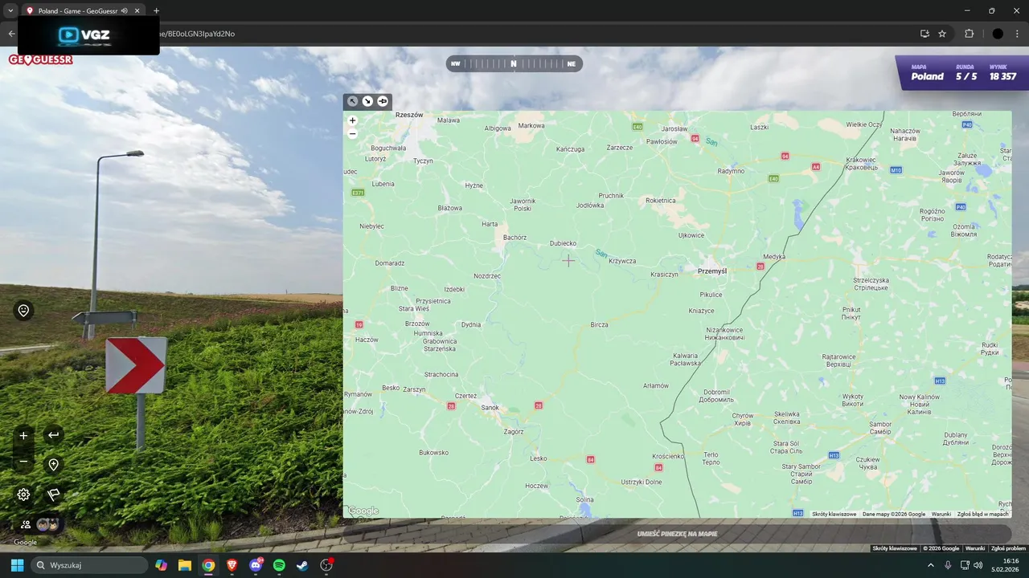Image resolution: width=1029 pixels, height=578 pixels.
Task: Open the taskbar volume control
Action: coord(978,565)
